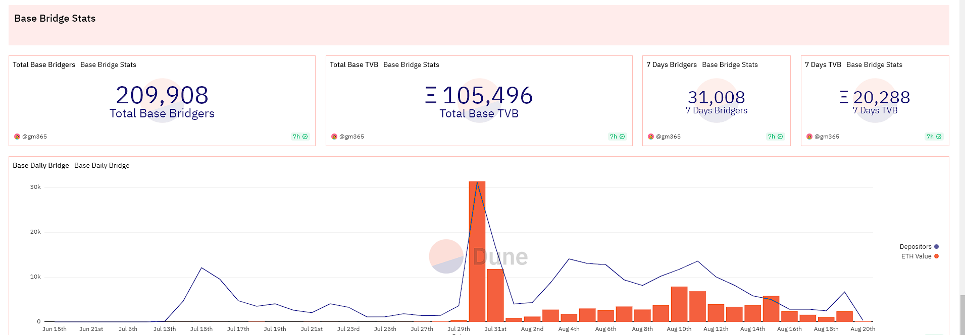Click the page scrollbar thumb at right edge
Image resolution: width=965 pixels, height=335 pixels.
coord(962,315)
